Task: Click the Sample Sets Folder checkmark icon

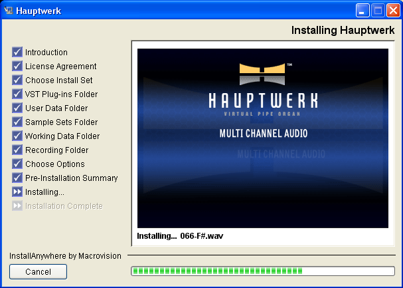Action: [x=17, y=122]
